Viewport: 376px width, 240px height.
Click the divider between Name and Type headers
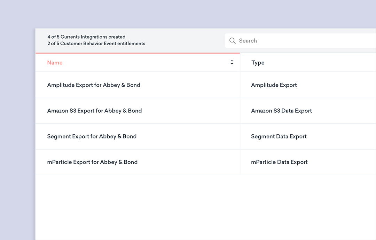(x=240, y=63)
